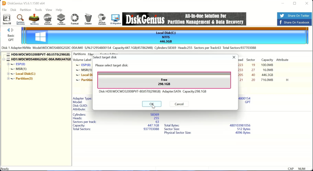This screenshot has height=171, width=313.
Task: Open the Partition Recovery tool
Action: [x=20, y=19]
